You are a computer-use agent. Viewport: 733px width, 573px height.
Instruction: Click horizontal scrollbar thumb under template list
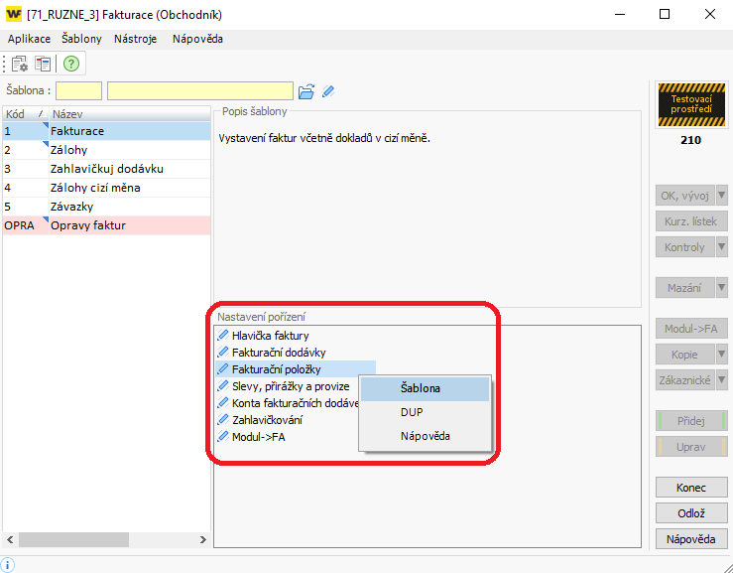click(x=73, y=540)
